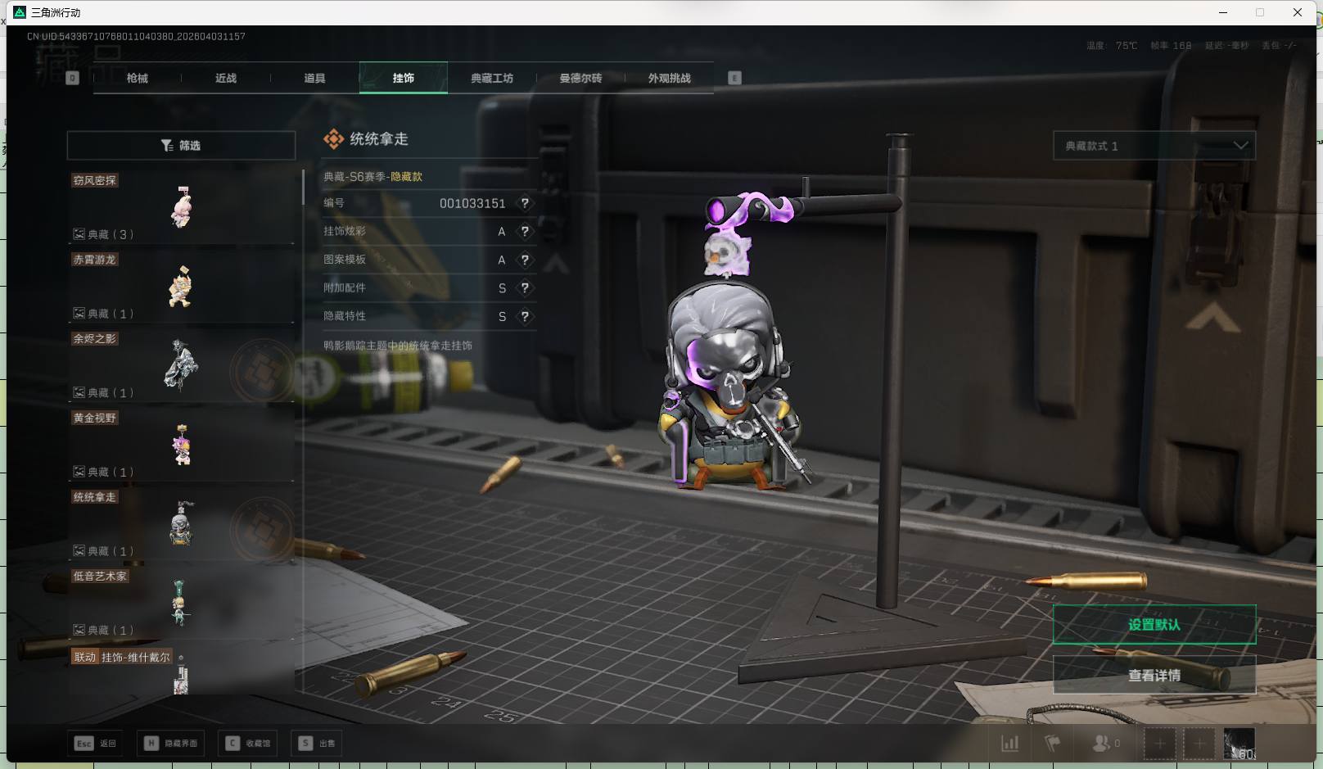Open the 筛选 filter button

[181, 145]
